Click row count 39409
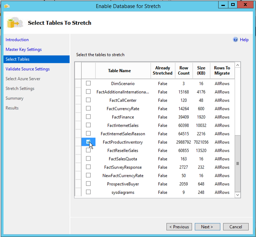Screen dimensions: 256x237 pyautogui.click(x=184, y=117)
